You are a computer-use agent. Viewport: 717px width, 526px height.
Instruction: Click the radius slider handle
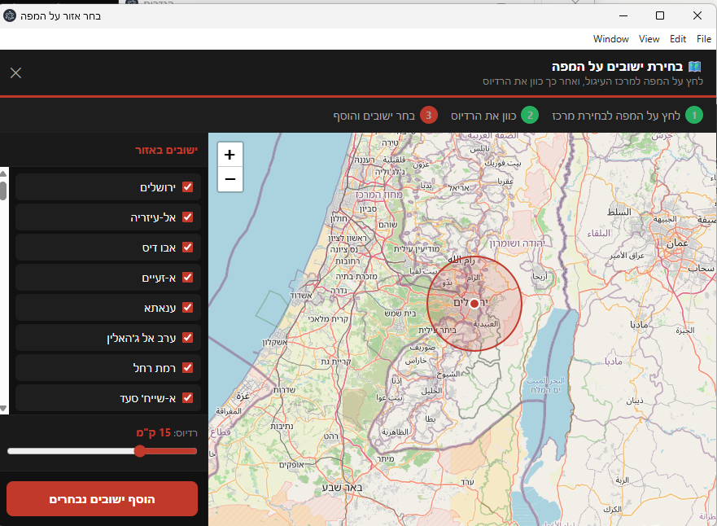140,451
